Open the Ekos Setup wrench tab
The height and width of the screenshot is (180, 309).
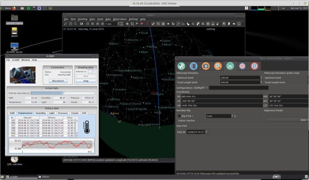click(x=181, y=66)
